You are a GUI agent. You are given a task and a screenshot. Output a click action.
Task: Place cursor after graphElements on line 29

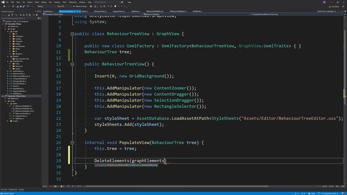tap(164, 161)
